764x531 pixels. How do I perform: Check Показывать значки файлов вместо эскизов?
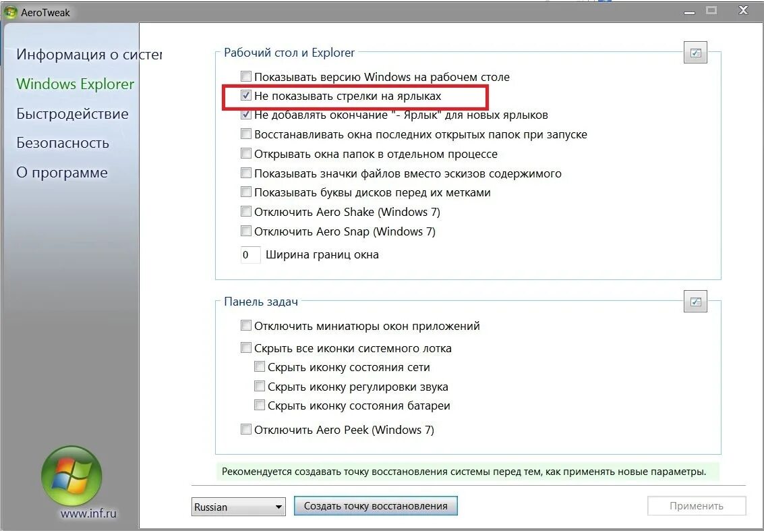pyautogui.click(x=246, y=173)
